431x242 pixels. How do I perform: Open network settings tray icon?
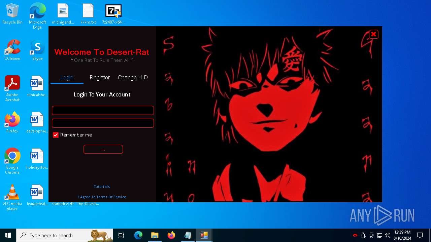(x=379, y=235)
